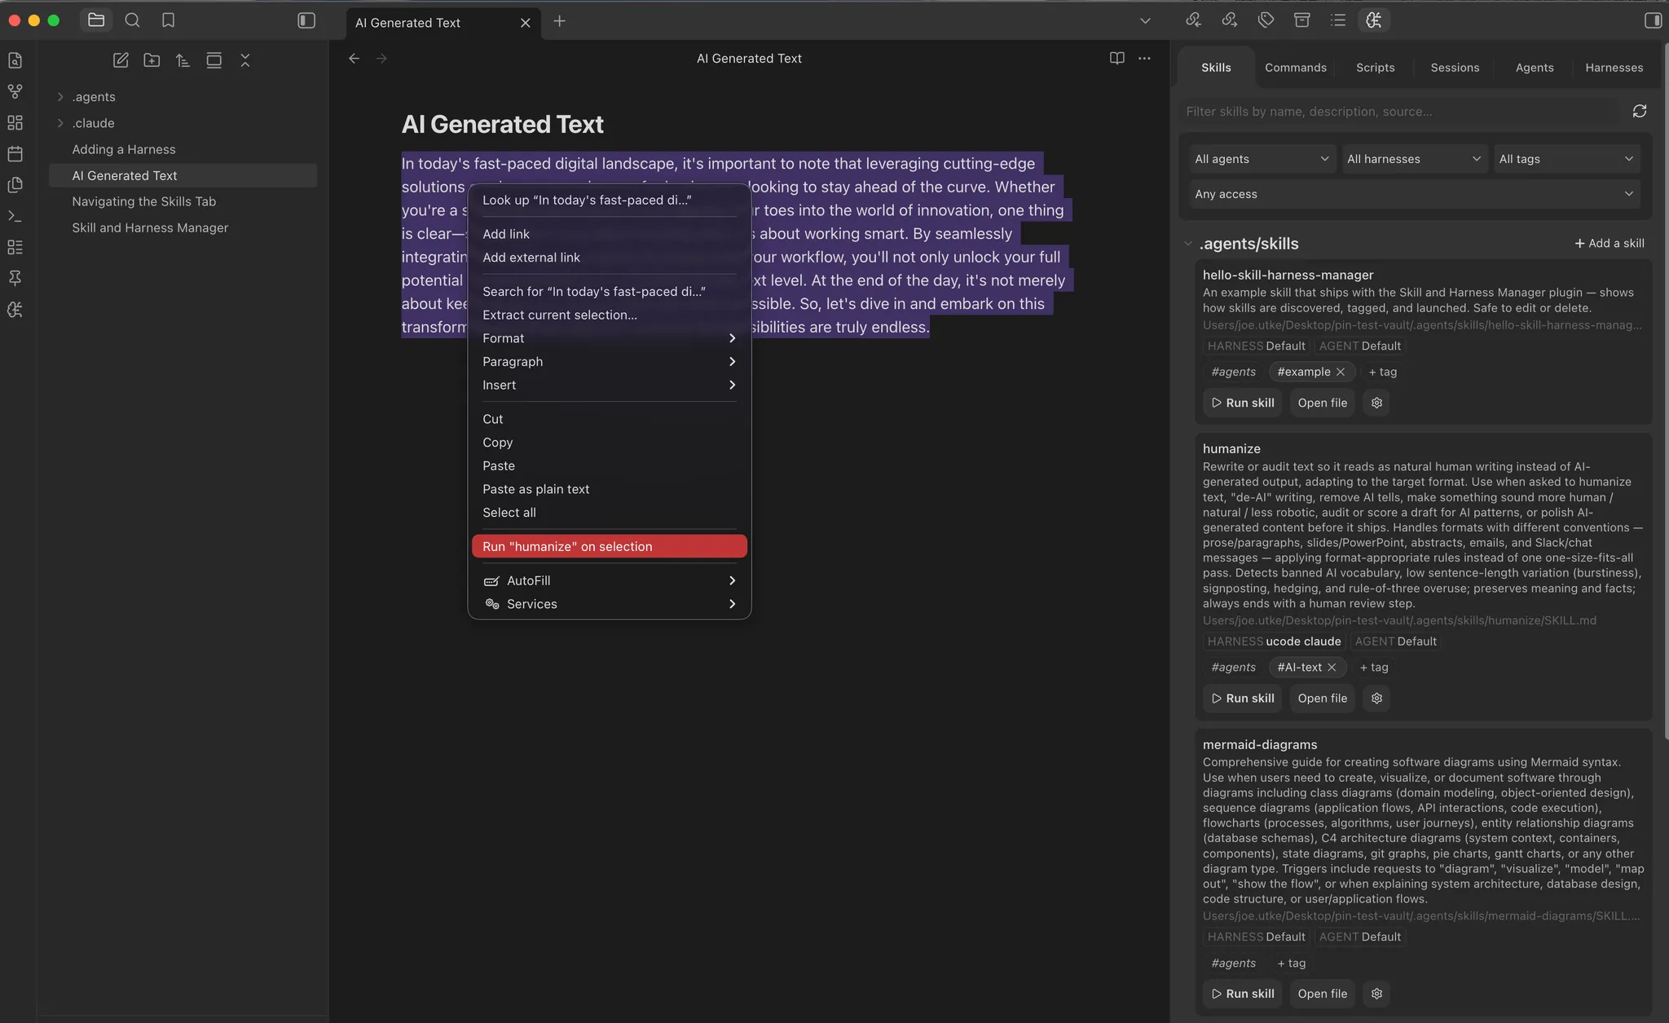Open the file explorer folder icon
Screen dimensions: 1669x1023
point(96,20)
